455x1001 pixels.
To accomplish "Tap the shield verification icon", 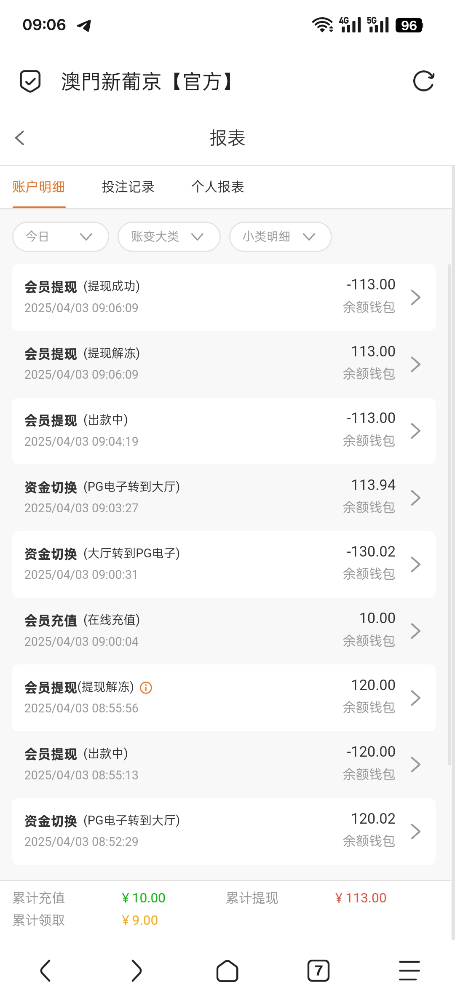I will coord(30,81).
